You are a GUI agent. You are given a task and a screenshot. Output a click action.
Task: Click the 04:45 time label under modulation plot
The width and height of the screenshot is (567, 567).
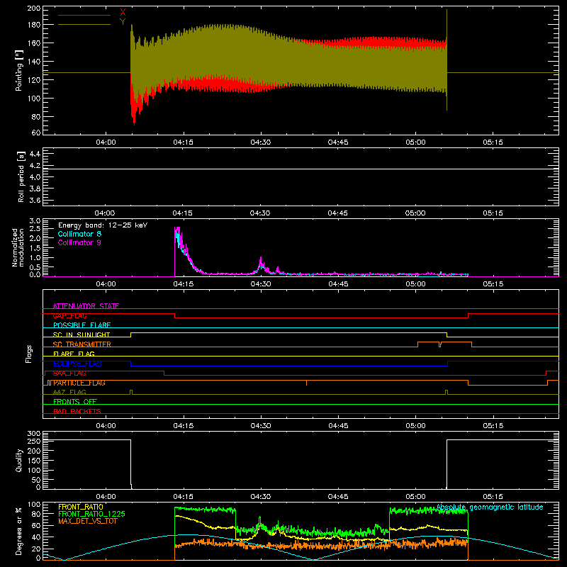point(338,284)
